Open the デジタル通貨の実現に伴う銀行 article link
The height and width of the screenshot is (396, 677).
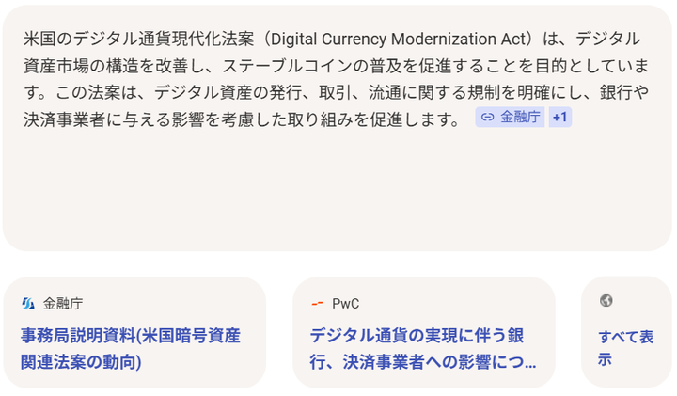point(417,336)
